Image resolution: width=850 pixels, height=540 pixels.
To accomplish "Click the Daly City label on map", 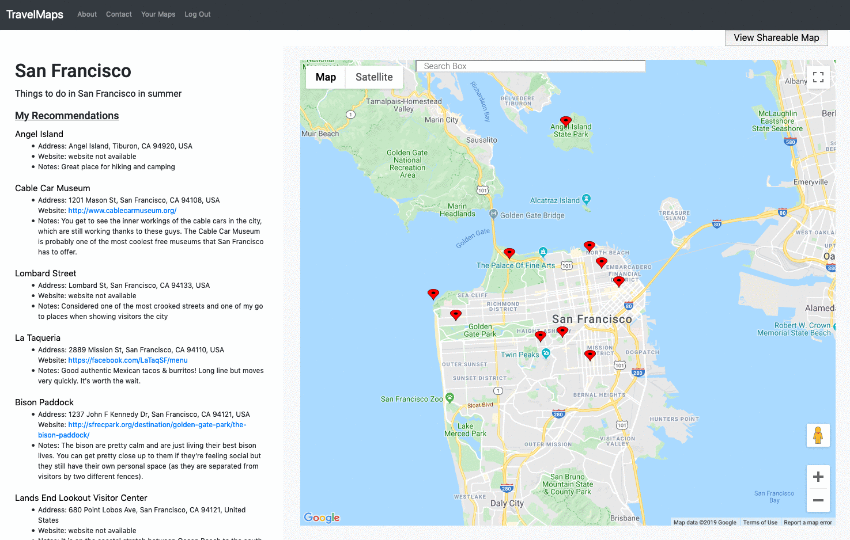I will 507,503.
